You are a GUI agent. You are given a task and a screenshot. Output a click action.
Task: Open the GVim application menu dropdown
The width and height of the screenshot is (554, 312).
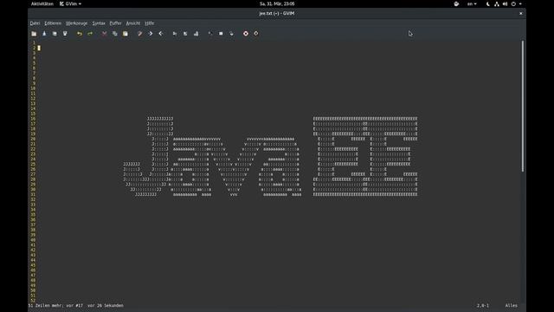(70, 3)
